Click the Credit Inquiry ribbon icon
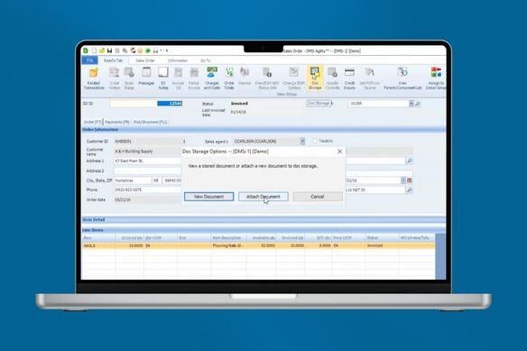 [x=349, y=79]
